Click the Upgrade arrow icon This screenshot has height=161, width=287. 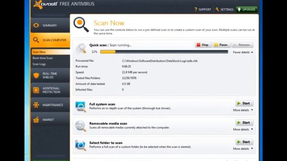[239, 9]
